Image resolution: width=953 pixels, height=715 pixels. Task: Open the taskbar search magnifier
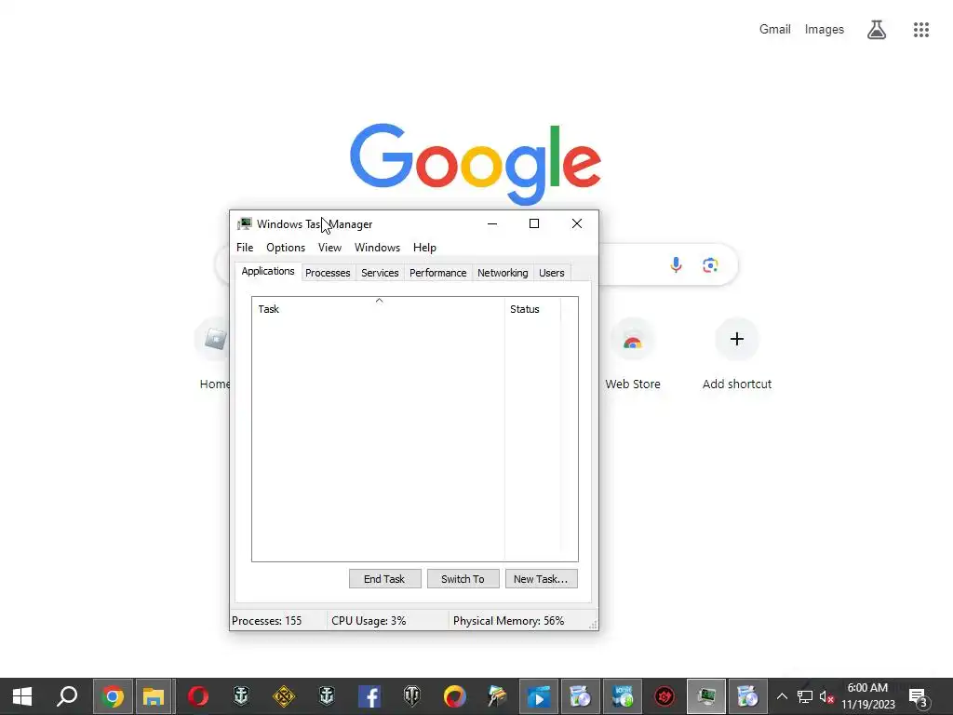point(67,696)
